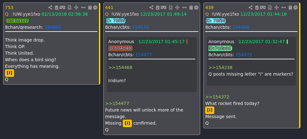The height and width of the screenshot is (139, 307).
Task: Click the share icon on post 753
Action: click(50, 7)
